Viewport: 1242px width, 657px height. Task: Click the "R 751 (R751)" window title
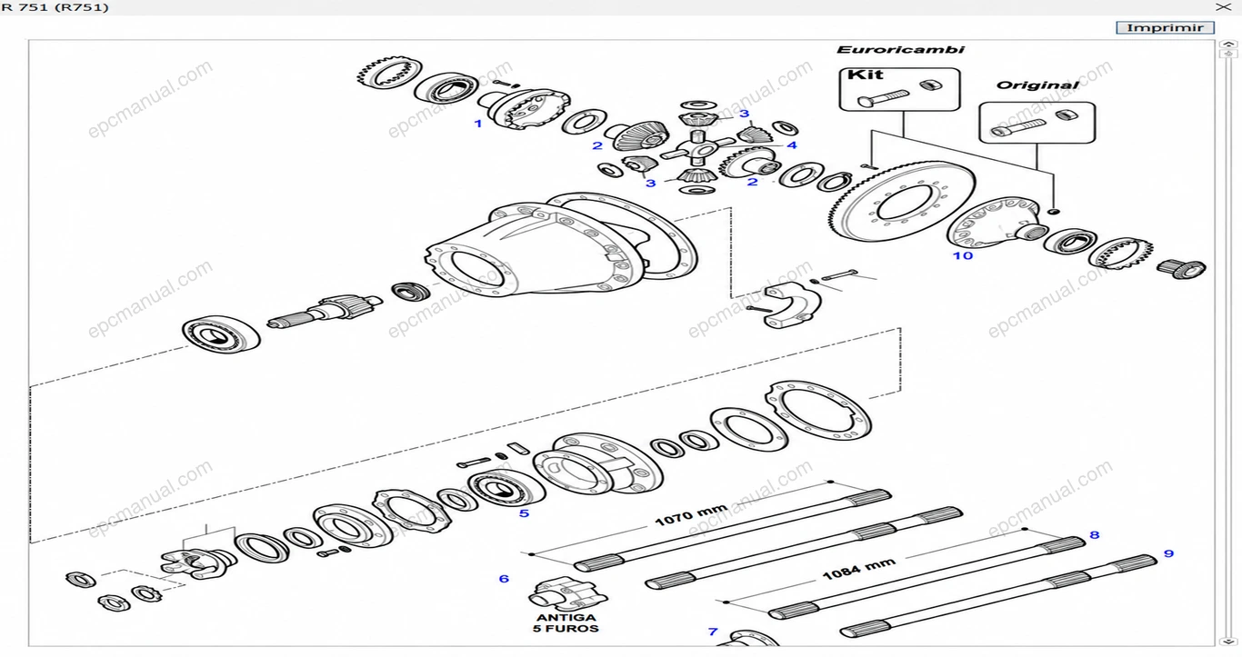pyautogui.click(x=55, y=7)
